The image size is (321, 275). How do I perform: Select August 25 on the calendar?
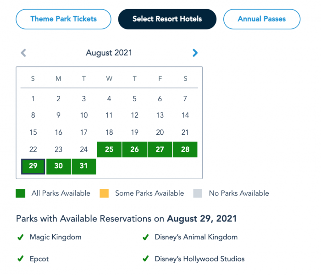tap(109, 149)
